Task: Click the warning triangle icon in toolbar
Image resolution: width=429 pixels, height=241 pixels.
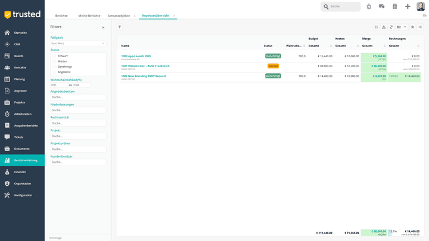Action: [383, 27]
